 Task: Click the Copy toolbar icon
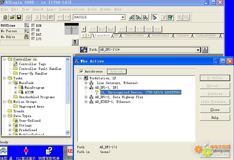[44, 17]
